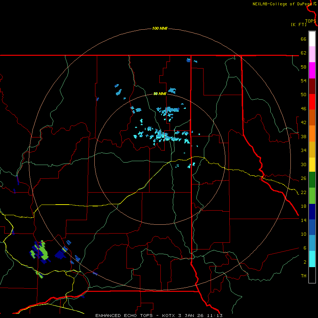Click the legend value "30"
The height and width of the screenshot is (318, 318).
[304, 164]
